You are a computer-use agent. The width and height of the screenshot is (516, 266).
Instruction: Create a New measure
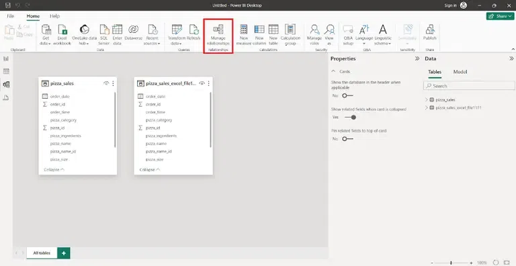(x=244, y=34)
